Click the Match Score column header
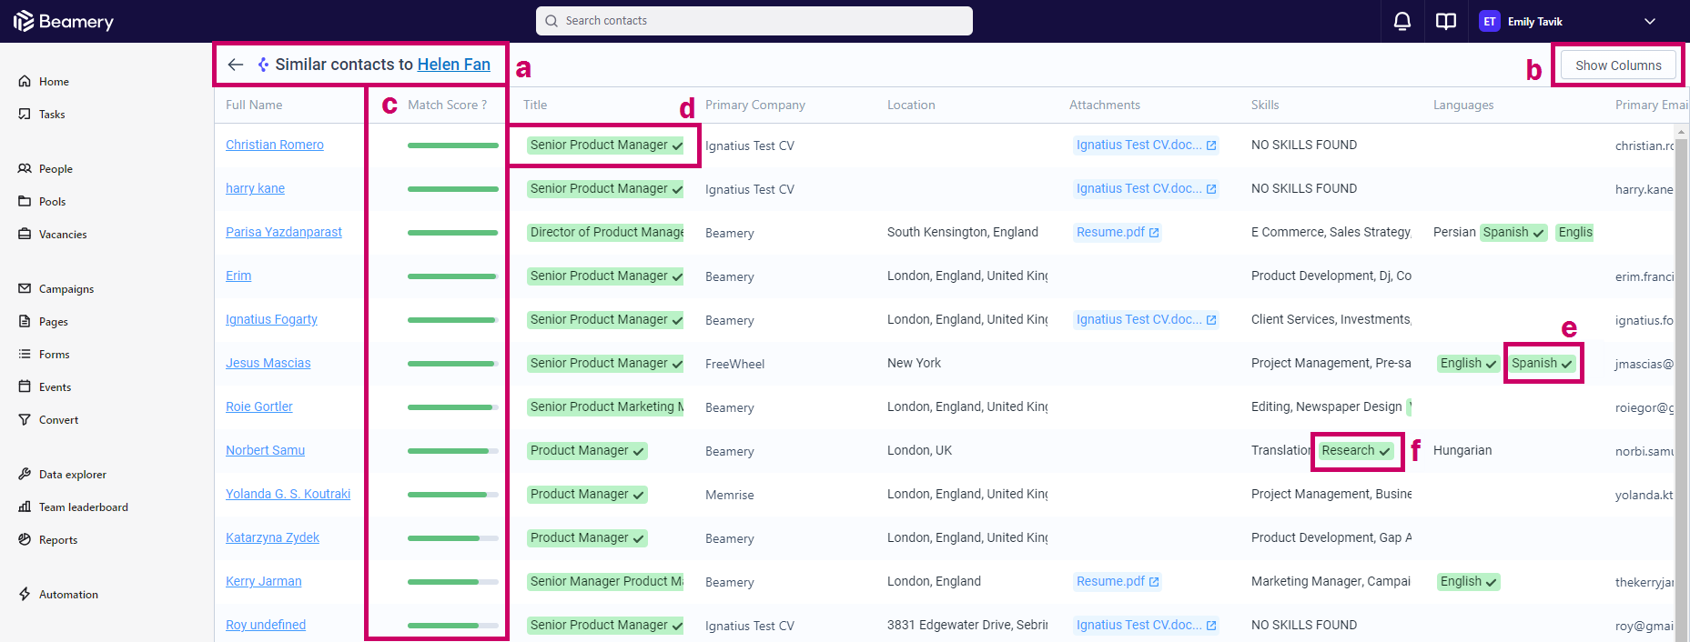Image resolution: width=1690 pixels, height=642 pixels. (447, 105)
